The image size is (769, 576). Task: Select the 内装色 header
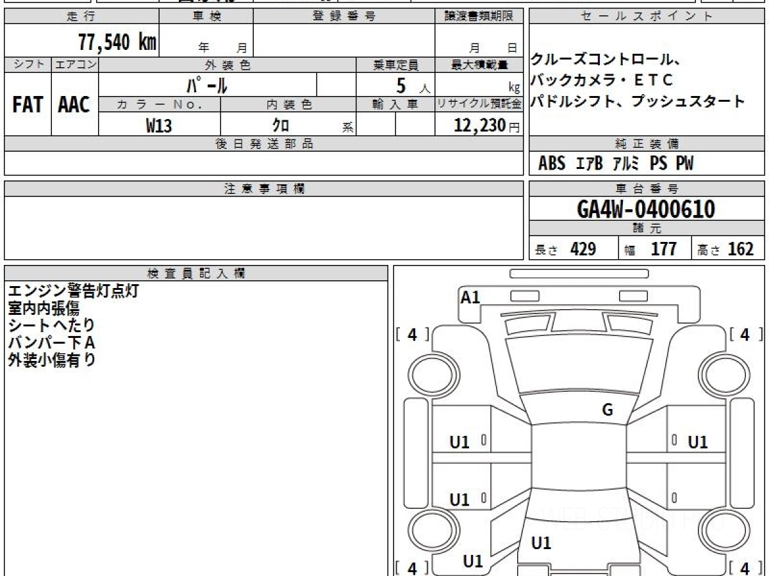point(288,104)
